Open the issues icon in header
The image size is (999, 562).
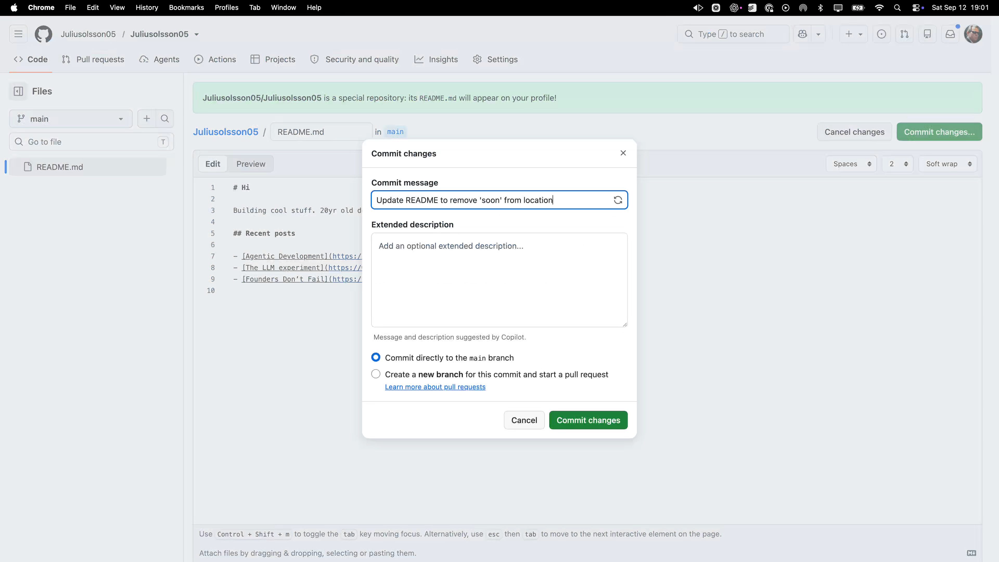coord(881,34)
